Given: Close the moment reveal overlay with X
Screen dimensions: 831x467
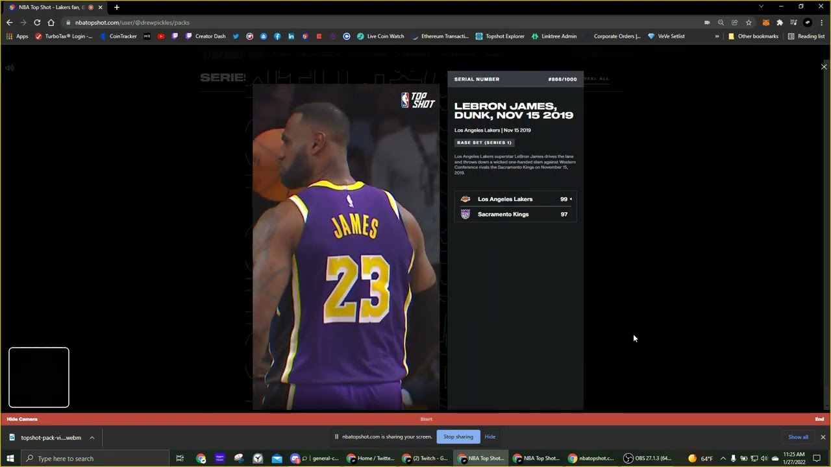Looking at the screenshot, I should tap(824, 67).
